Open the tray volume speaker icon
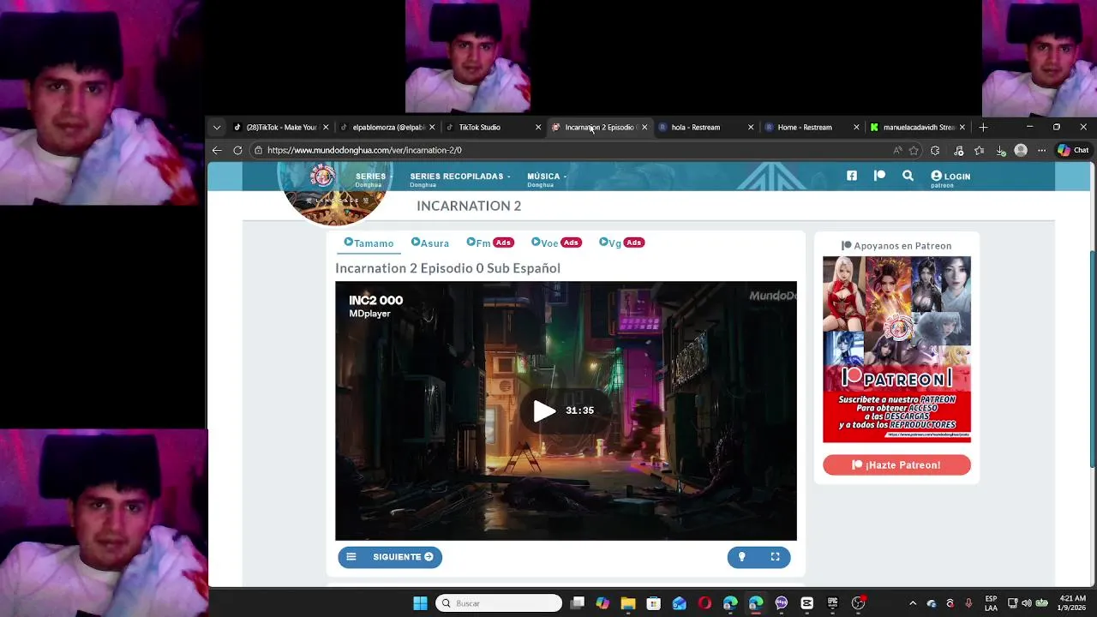 tap(1027, 603)
